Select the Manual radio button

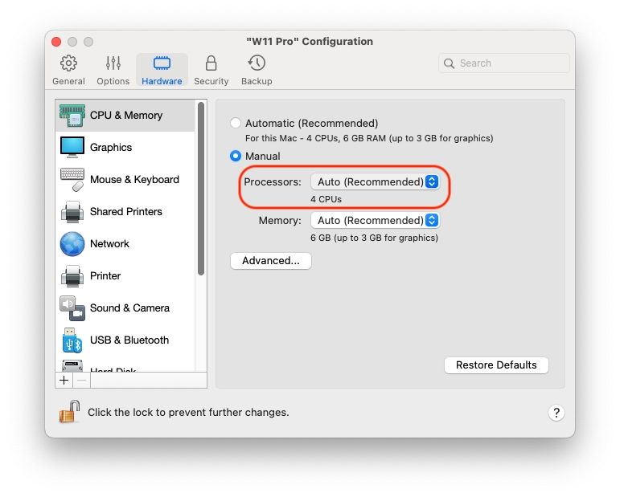click(x=236, y=157)
